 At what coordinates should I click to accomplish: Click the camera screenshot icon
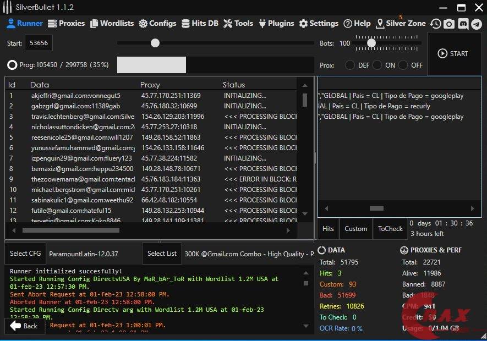click(x=449, y=24)
